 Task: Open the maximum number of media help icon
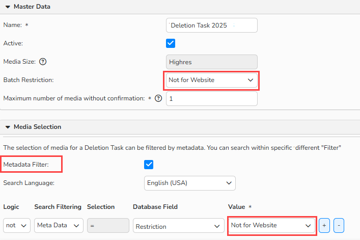click(158, 98)
